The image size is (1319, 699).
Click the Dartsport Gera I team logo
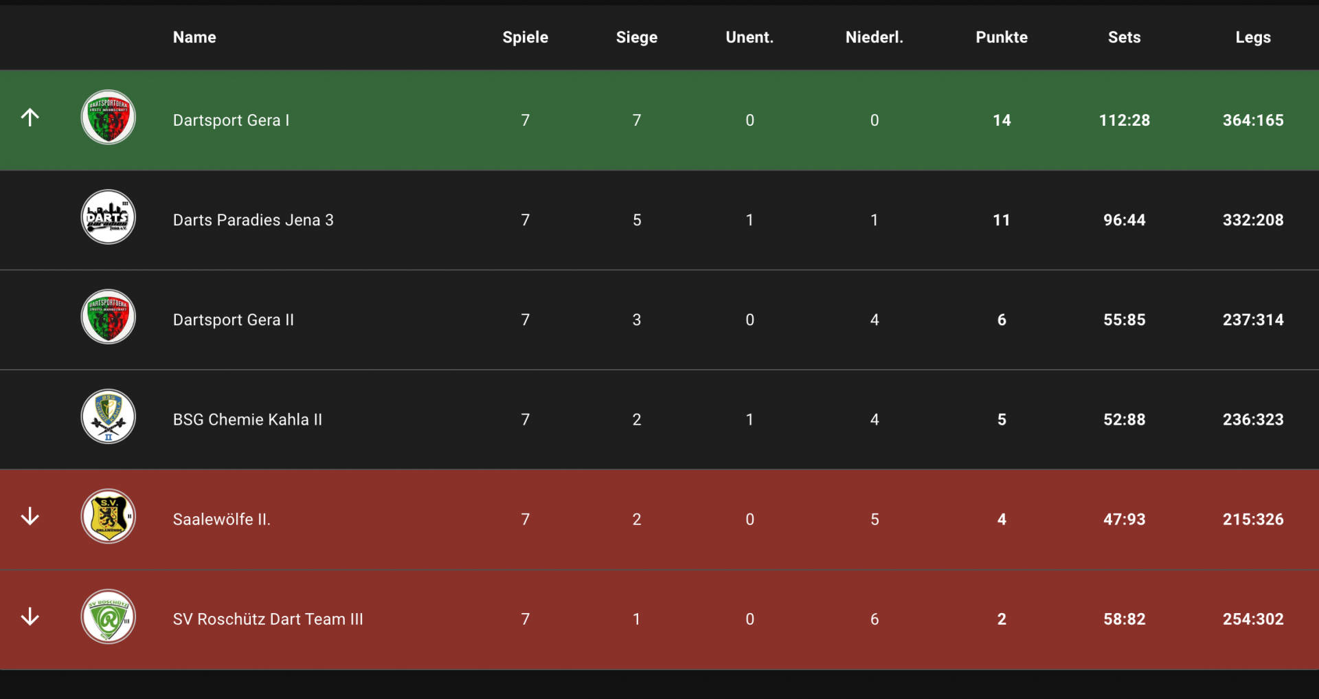[109, 118]
